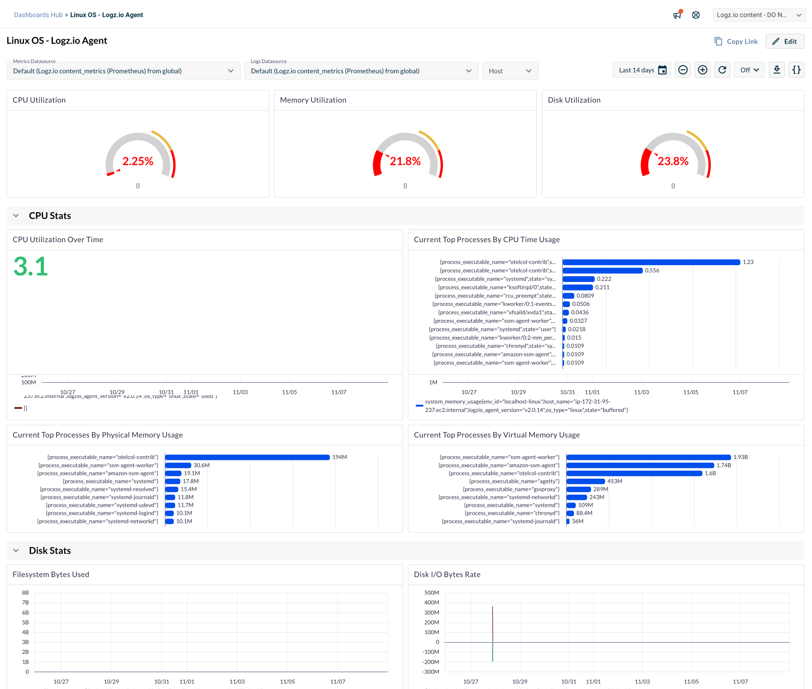The height and width of the screenshot is (689, 812).
Task: Open the Logz.io content account selector
Action: point(759,15)
